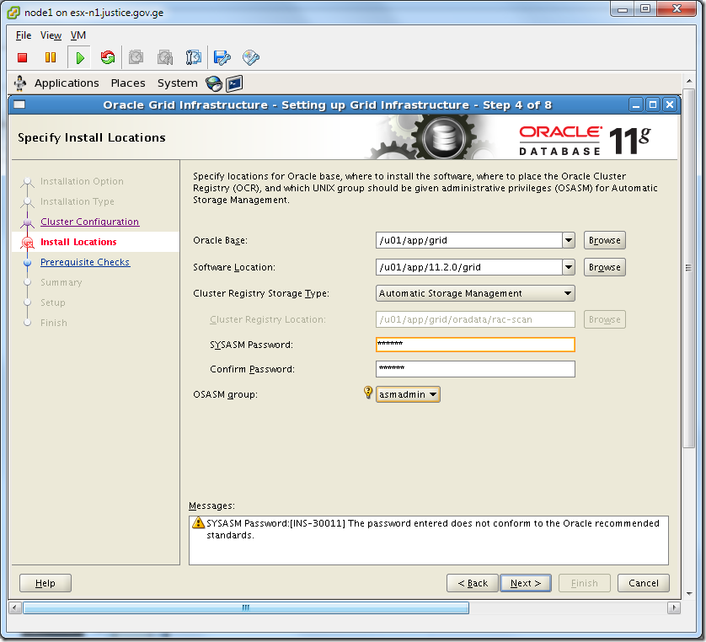Click the Cluster Configuration step link

(89, 222)
